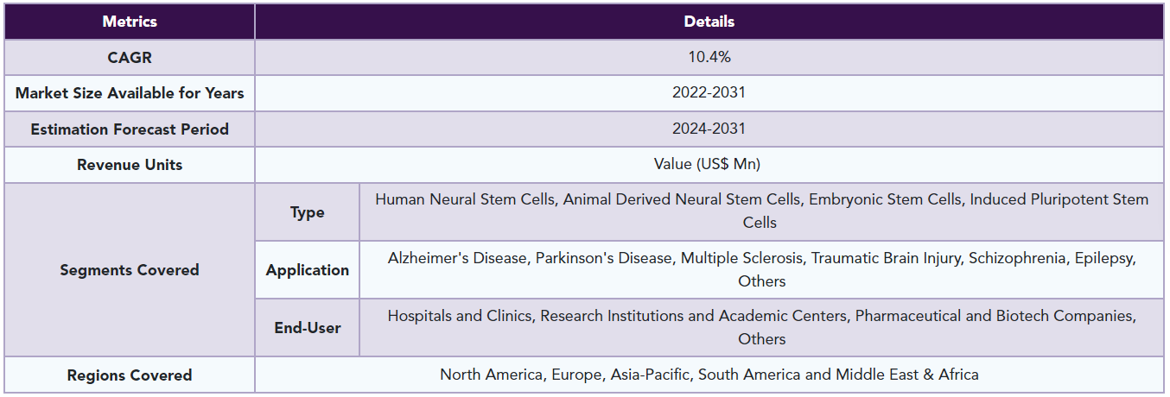Screen dimensions: 1170x397
Task: Select the CAGR row label
Action: [130, 57]
